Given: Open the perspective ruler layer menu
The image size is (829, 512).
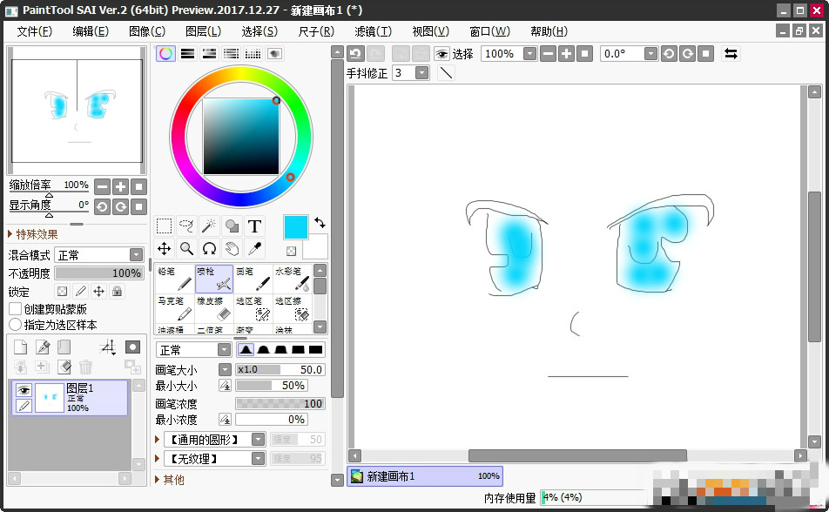Looking at the screenshot, I should tap(108, 347).
